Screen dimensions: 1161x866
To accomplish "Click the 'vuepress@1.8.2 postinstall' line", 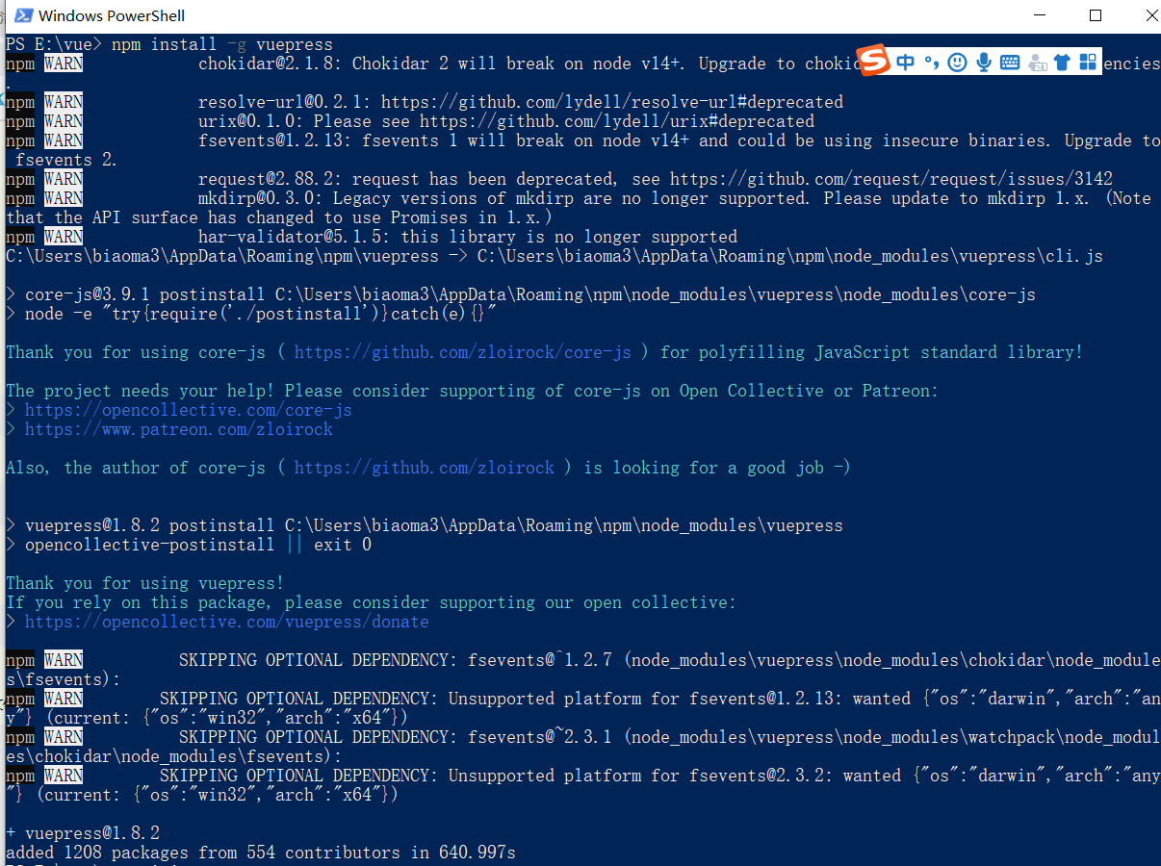I will [425, 525].
